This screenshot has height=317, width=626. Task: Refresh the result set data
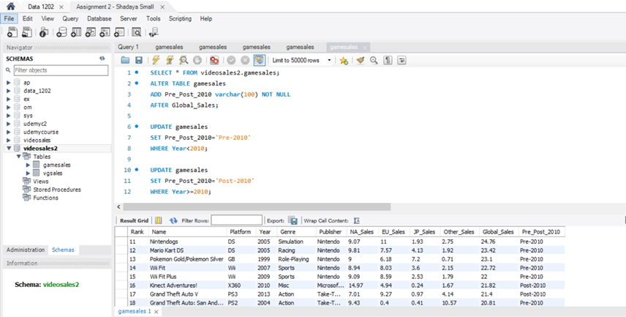pyautogui.click(x=173, y=220)
